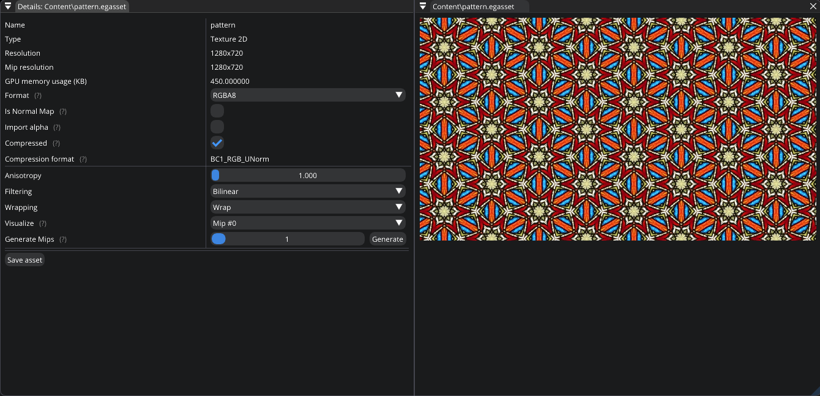Click the 'GPU memory usage (KB)' label

tap(46, 81)
